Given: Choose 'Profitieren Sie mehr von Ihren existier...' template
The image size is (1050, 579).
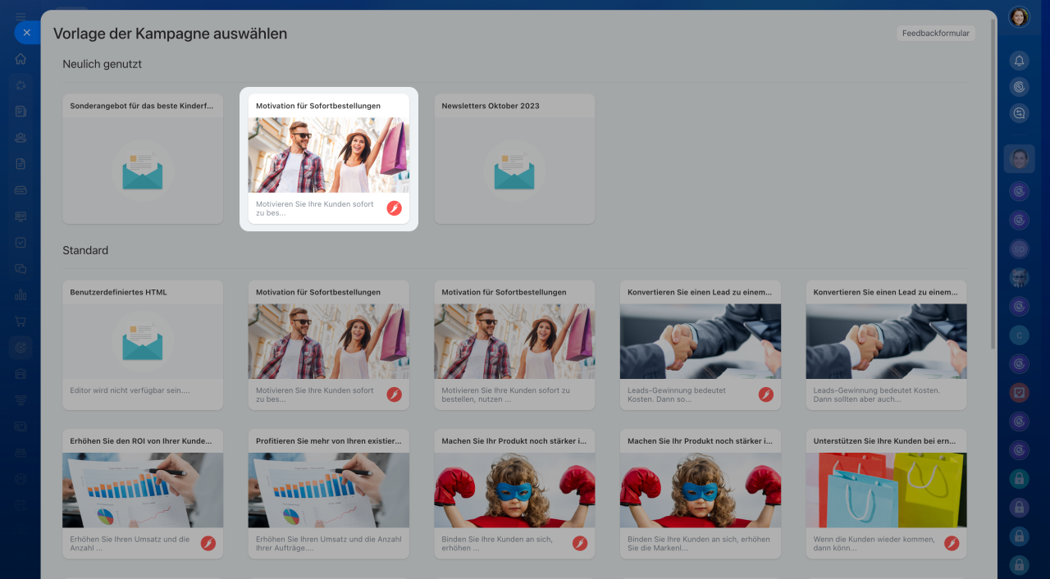Looking at the screenshot, I should (x=329, y=494).
